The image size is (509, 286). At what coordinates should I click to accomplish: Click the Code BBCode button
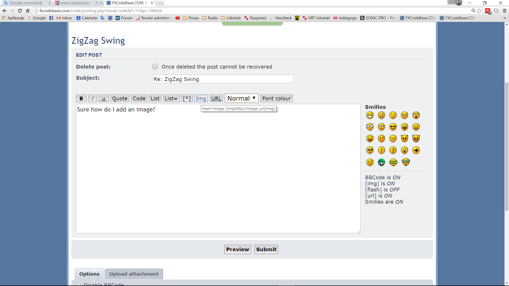point(139,99)
